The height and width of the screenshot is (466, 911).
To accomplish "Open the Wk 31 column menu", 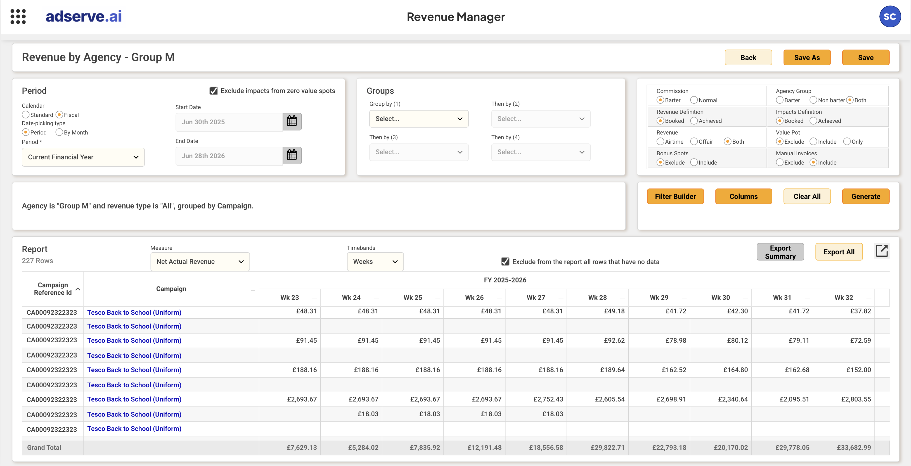I will [x=807, y=299].
